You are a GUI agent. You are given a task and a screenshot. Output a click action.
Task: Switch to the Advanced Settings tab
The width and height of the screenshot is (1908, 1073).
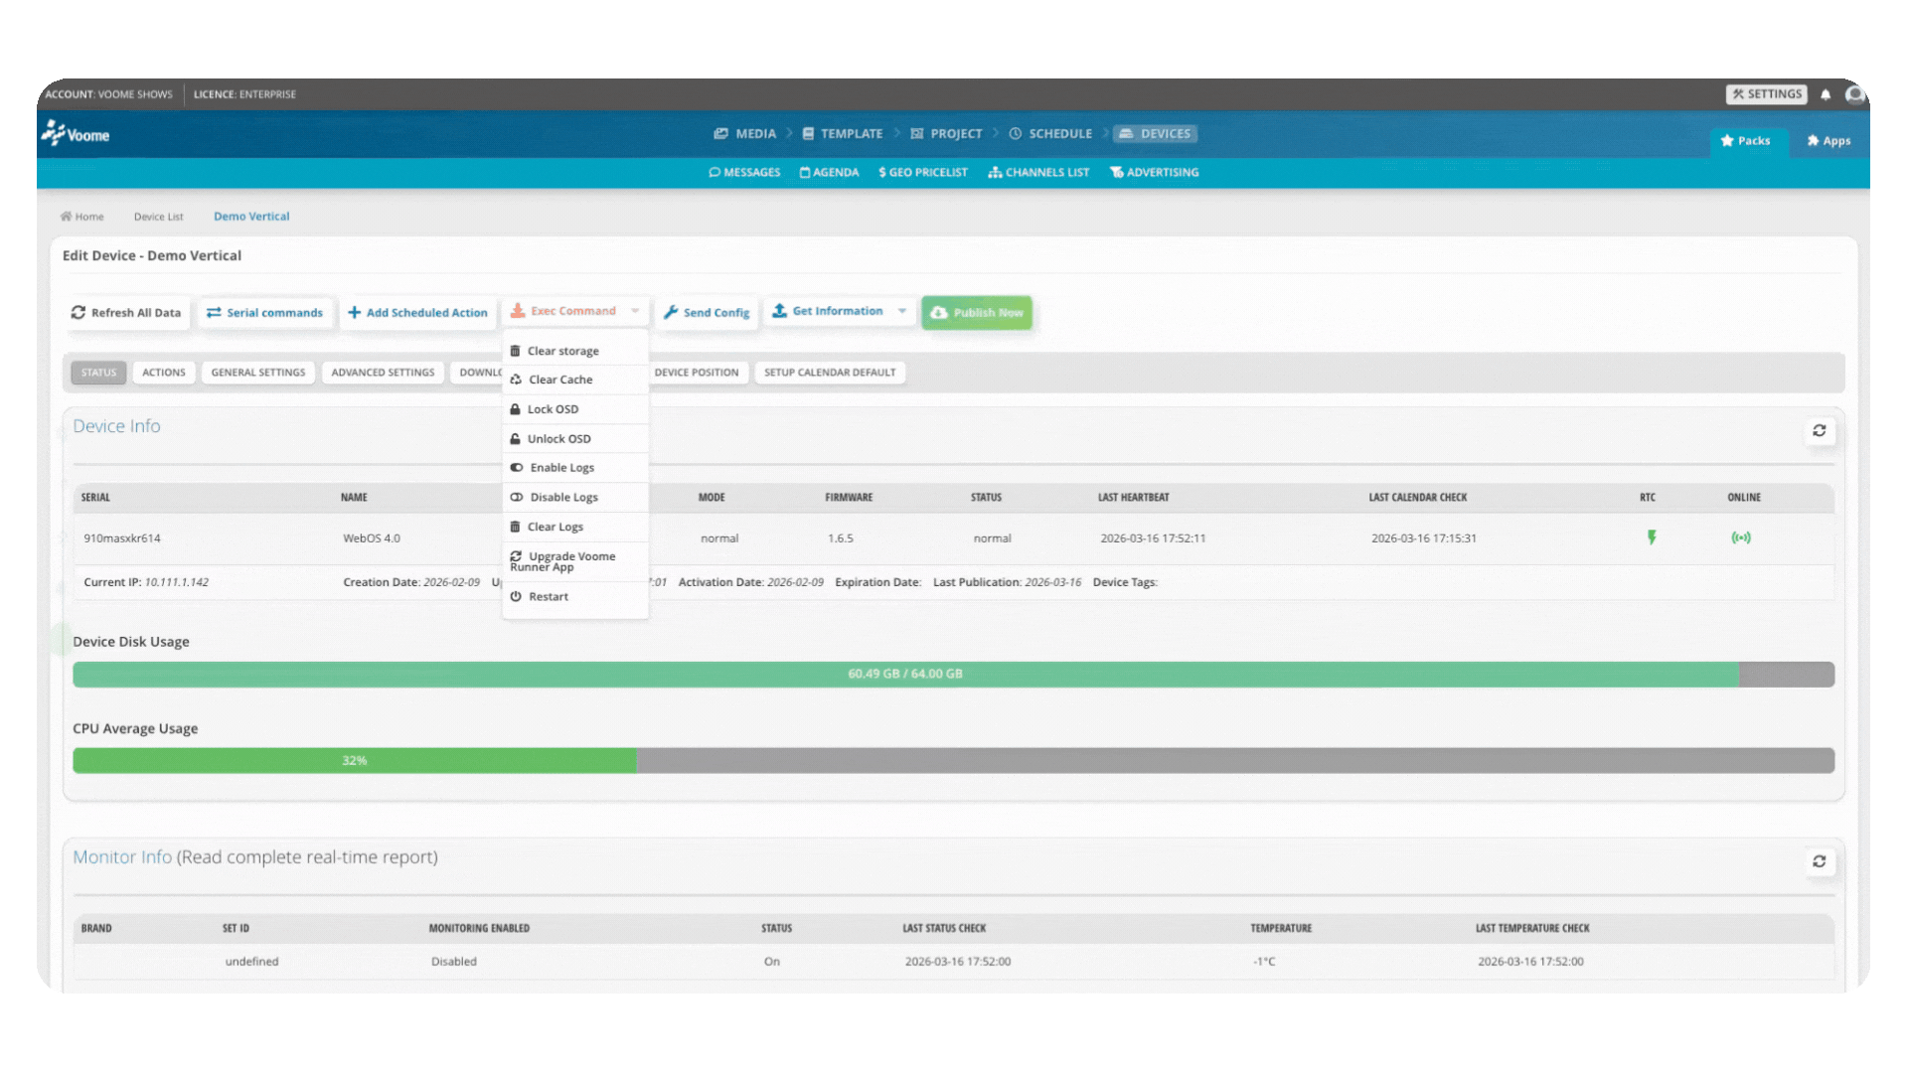coord(383,373)
